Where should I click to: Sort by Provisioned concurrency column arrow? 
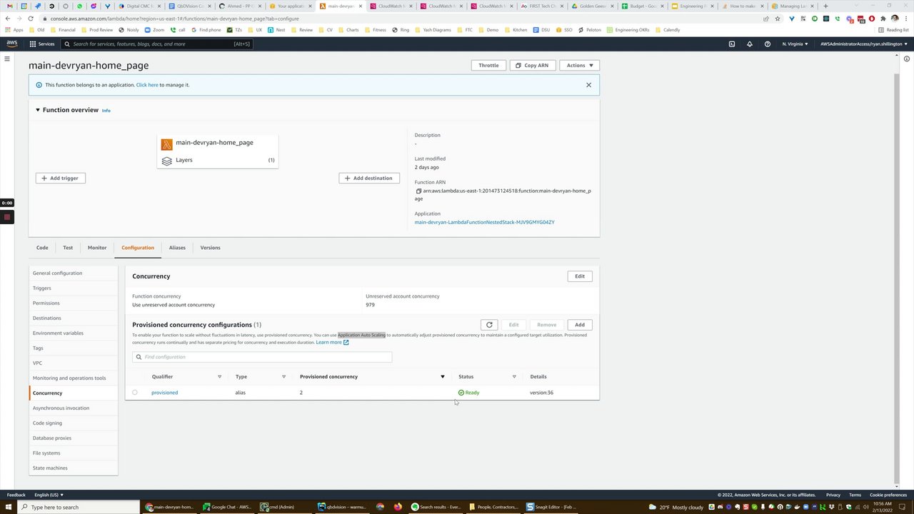click(442, 377)
